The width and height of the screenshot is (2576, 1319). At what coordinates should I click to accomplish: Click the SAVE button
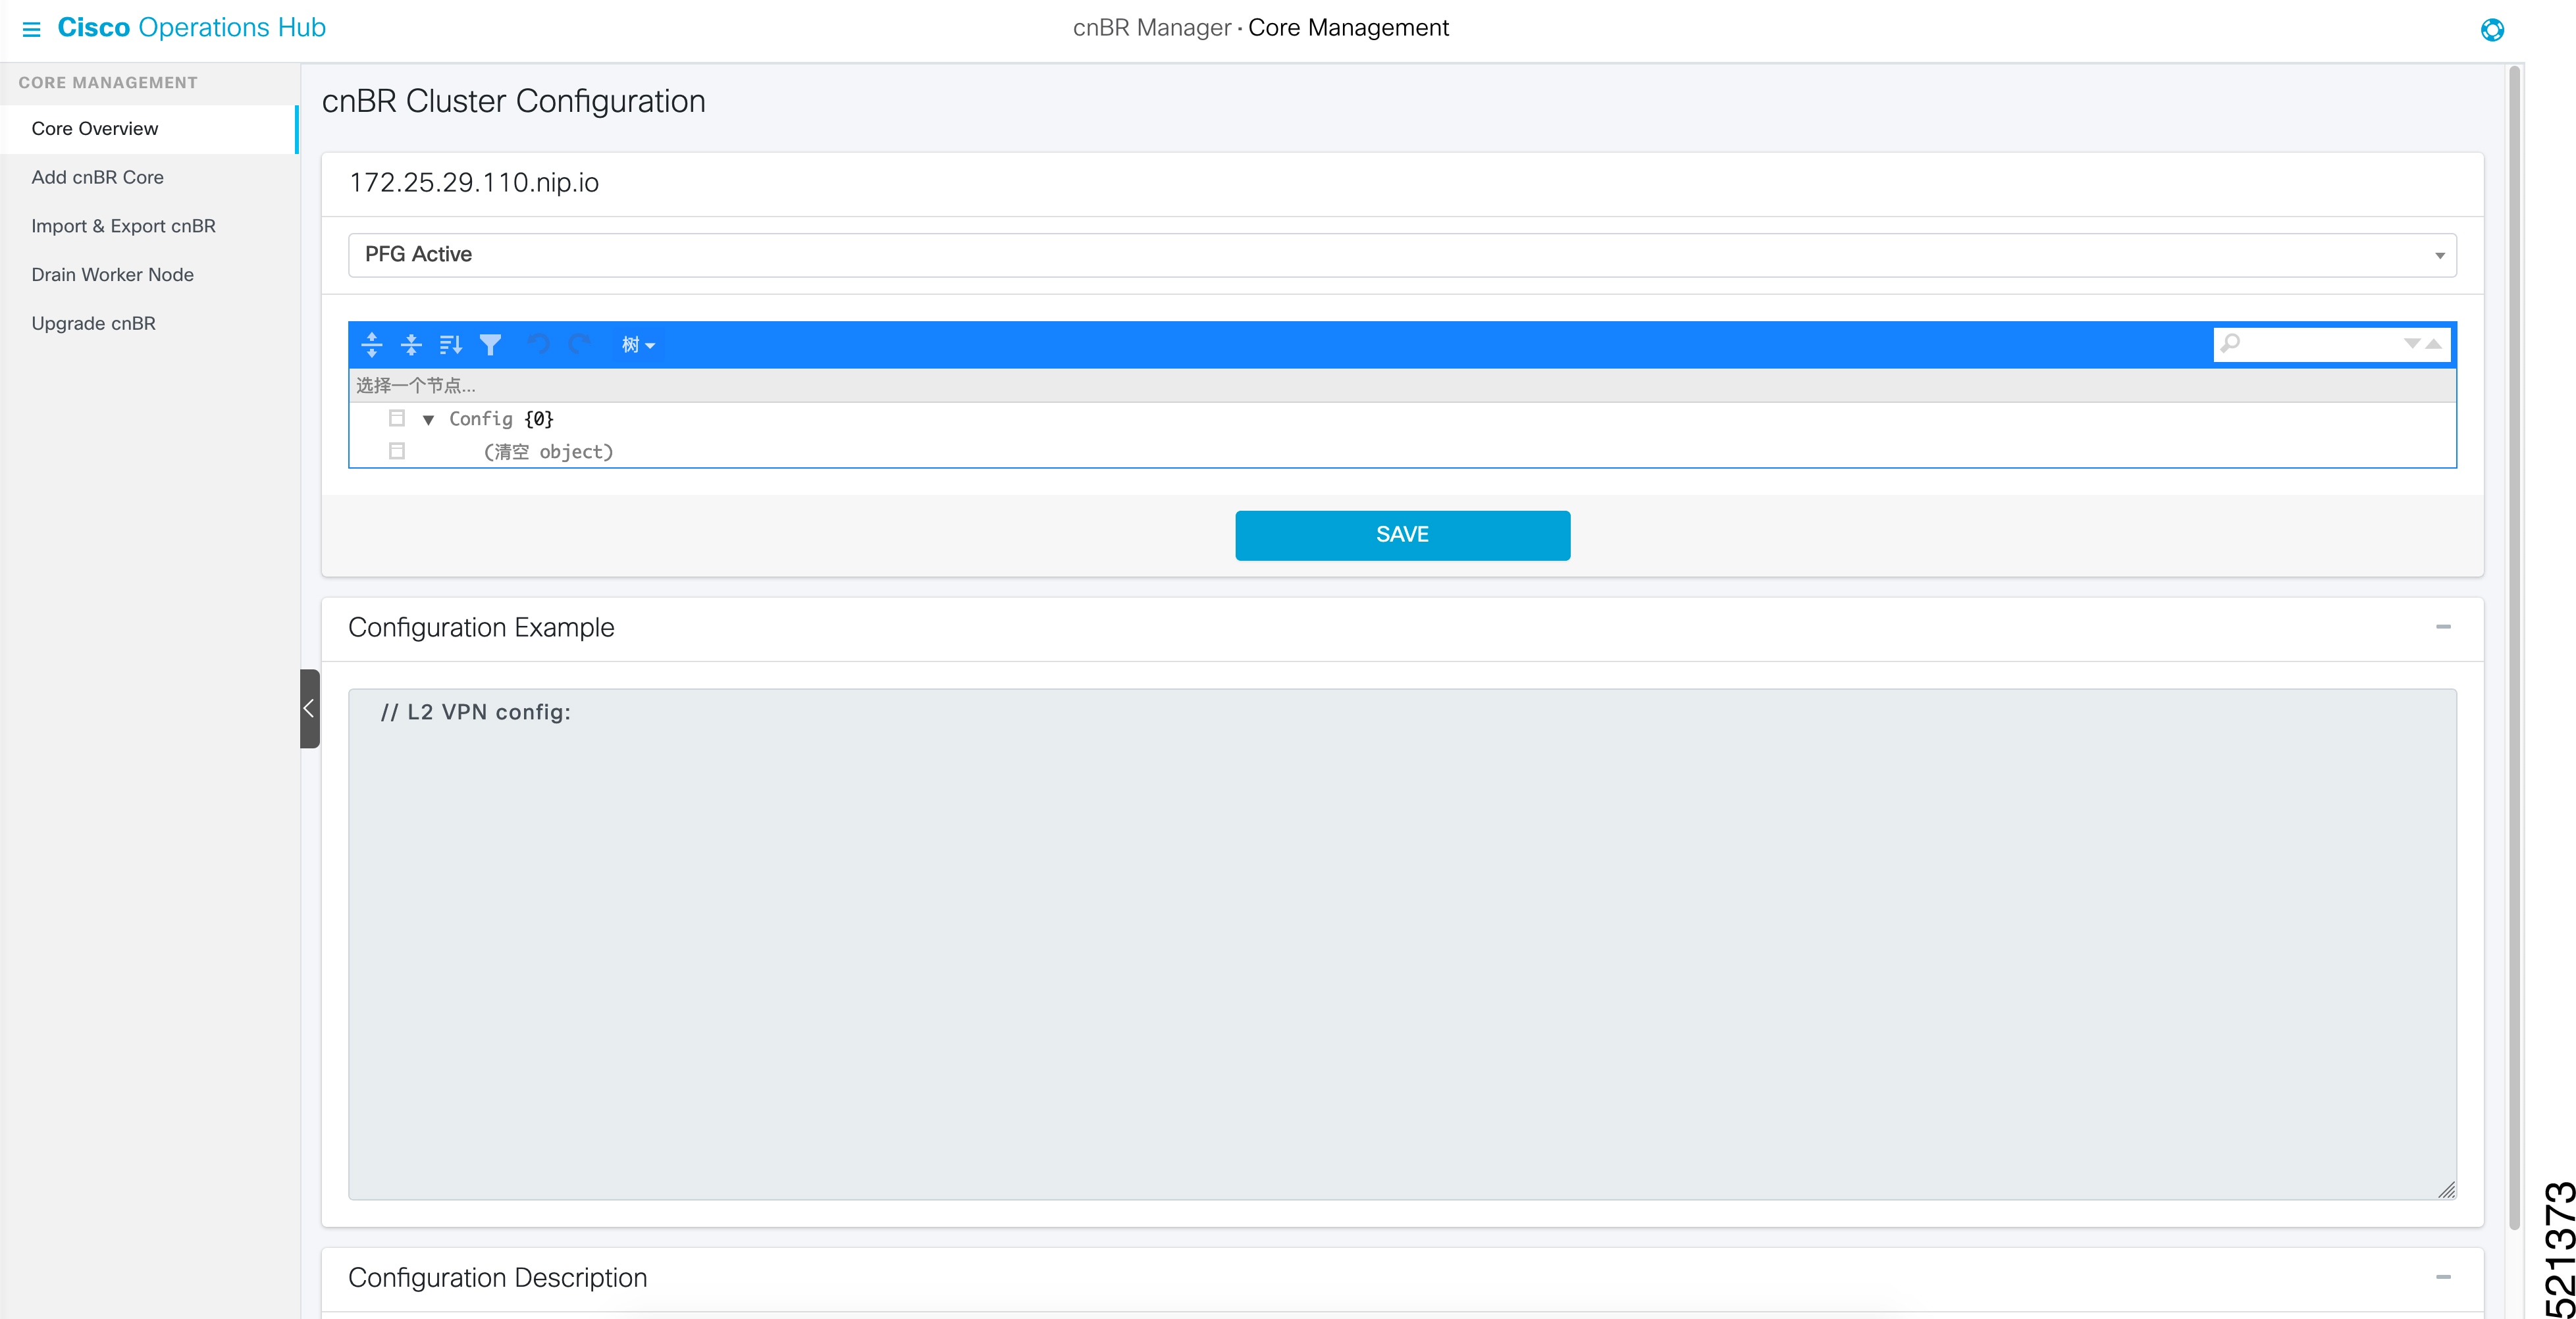point(1402,535)
